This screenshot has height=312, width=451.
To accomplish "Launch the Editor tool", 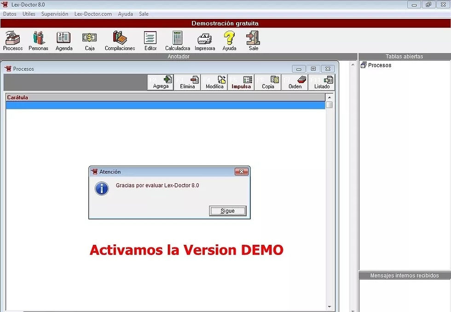I will [150, 41].
